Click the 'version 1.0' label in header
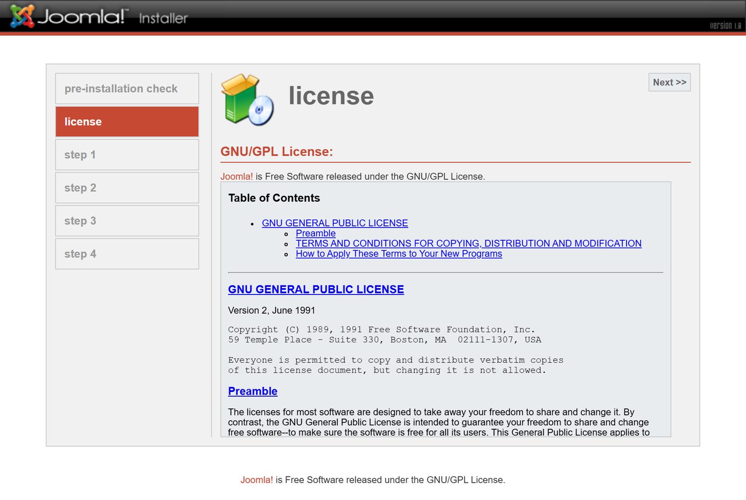Image resolution: width=746 pixels, height=500 pixels. click(725, 26)
